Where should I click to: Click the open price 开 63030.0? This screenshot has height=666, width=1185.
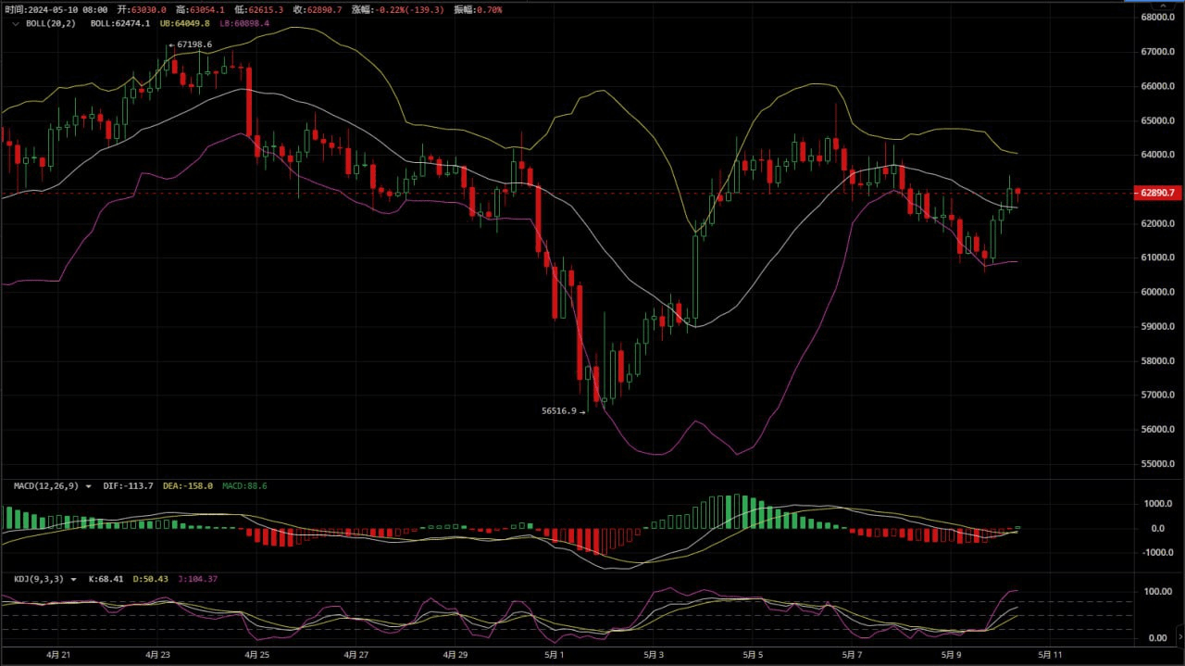point(141,9)
